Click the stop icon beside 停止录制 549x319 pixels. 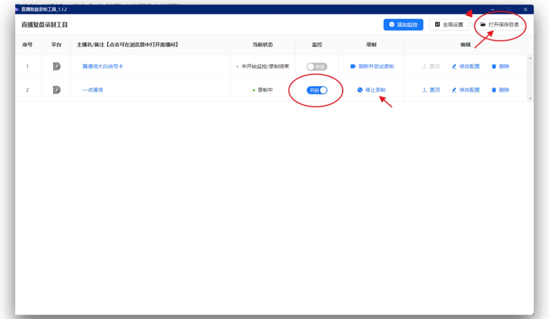pyautogui.click(x=360, y=90)
